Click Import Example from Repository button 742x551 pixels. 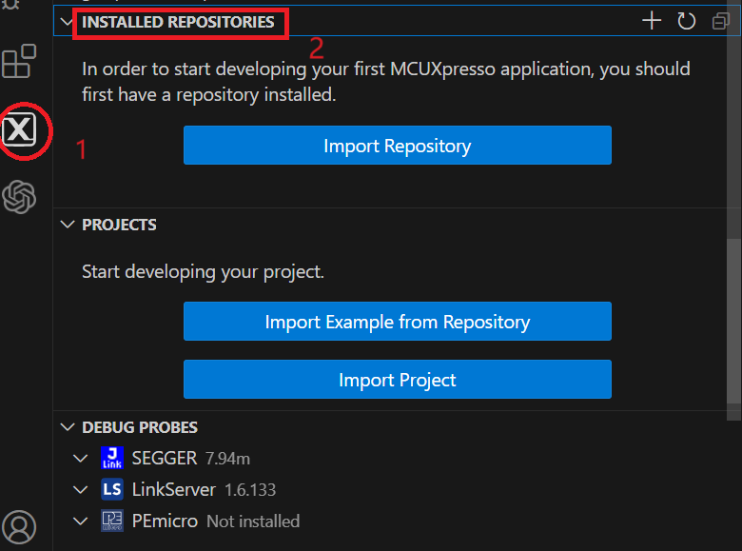coord(397,322)
